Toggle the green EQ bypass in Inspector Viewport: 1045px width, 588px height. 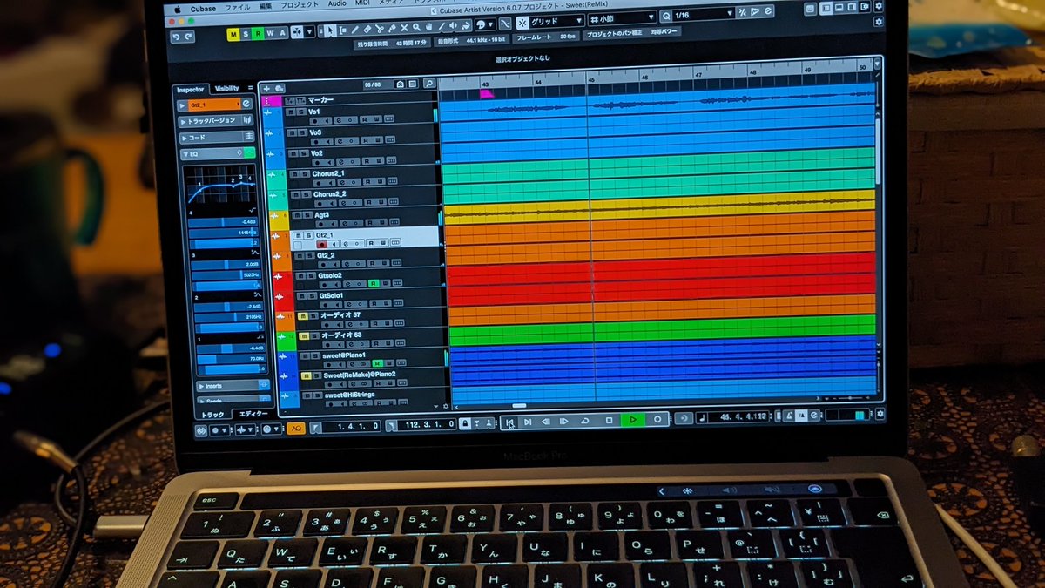tap(250, 154)
